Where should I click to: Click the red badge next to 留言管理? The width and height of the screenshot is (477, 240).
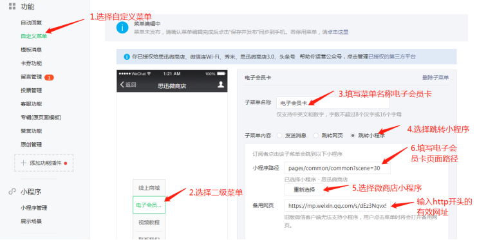(x=49, y=78)
